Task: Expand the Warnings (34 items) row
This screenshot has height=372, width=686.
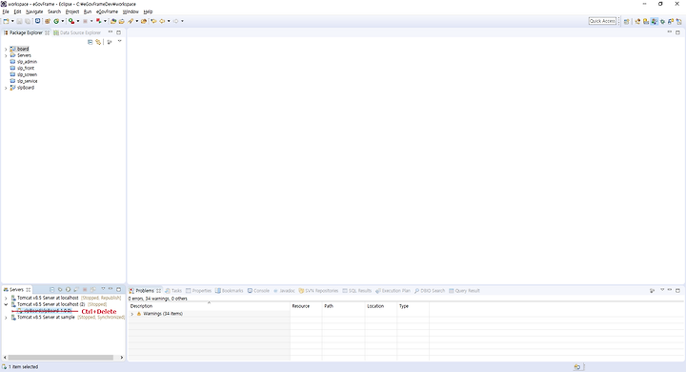Action: pos(132,314)
